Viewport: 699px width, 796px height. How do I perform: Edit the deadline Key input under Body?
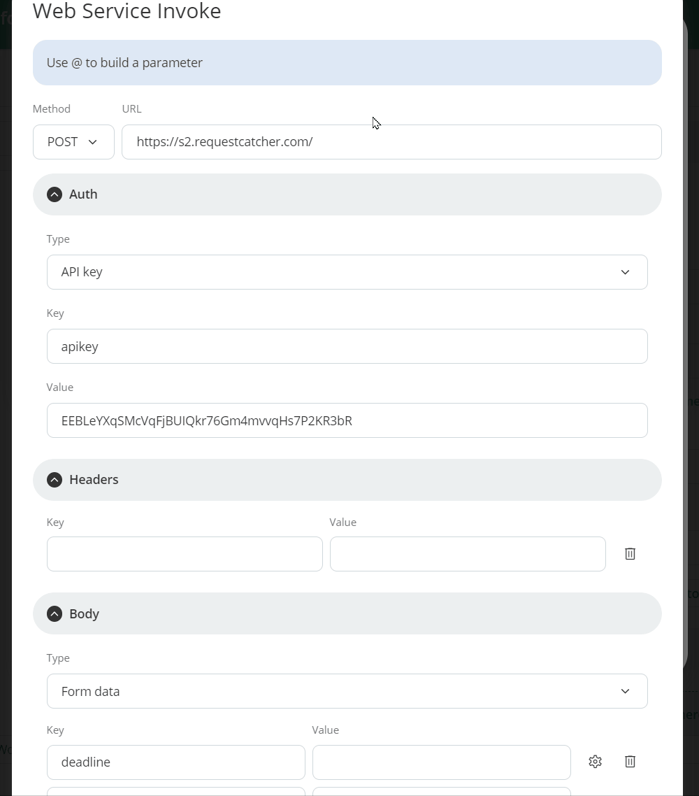tap(175, 762)
